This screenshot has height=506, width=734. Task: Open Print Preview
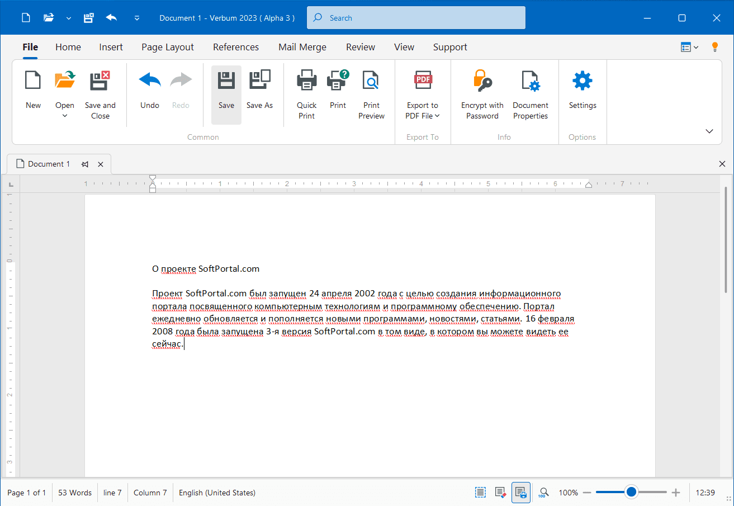(x=371, y=95)
